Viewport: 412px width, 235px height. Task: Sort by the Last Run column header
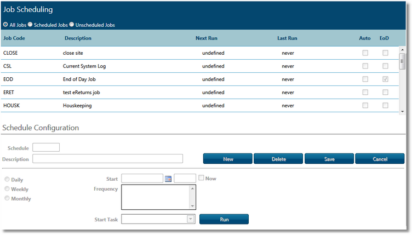(287, 38)
